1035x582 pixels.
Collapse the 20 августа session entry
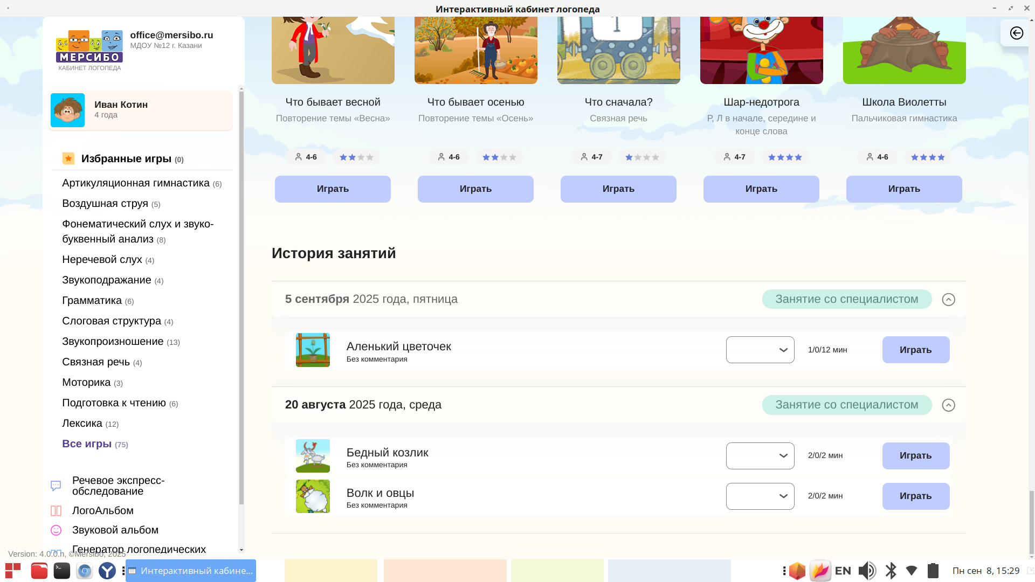pyautogui.click(x=948, y=405)
